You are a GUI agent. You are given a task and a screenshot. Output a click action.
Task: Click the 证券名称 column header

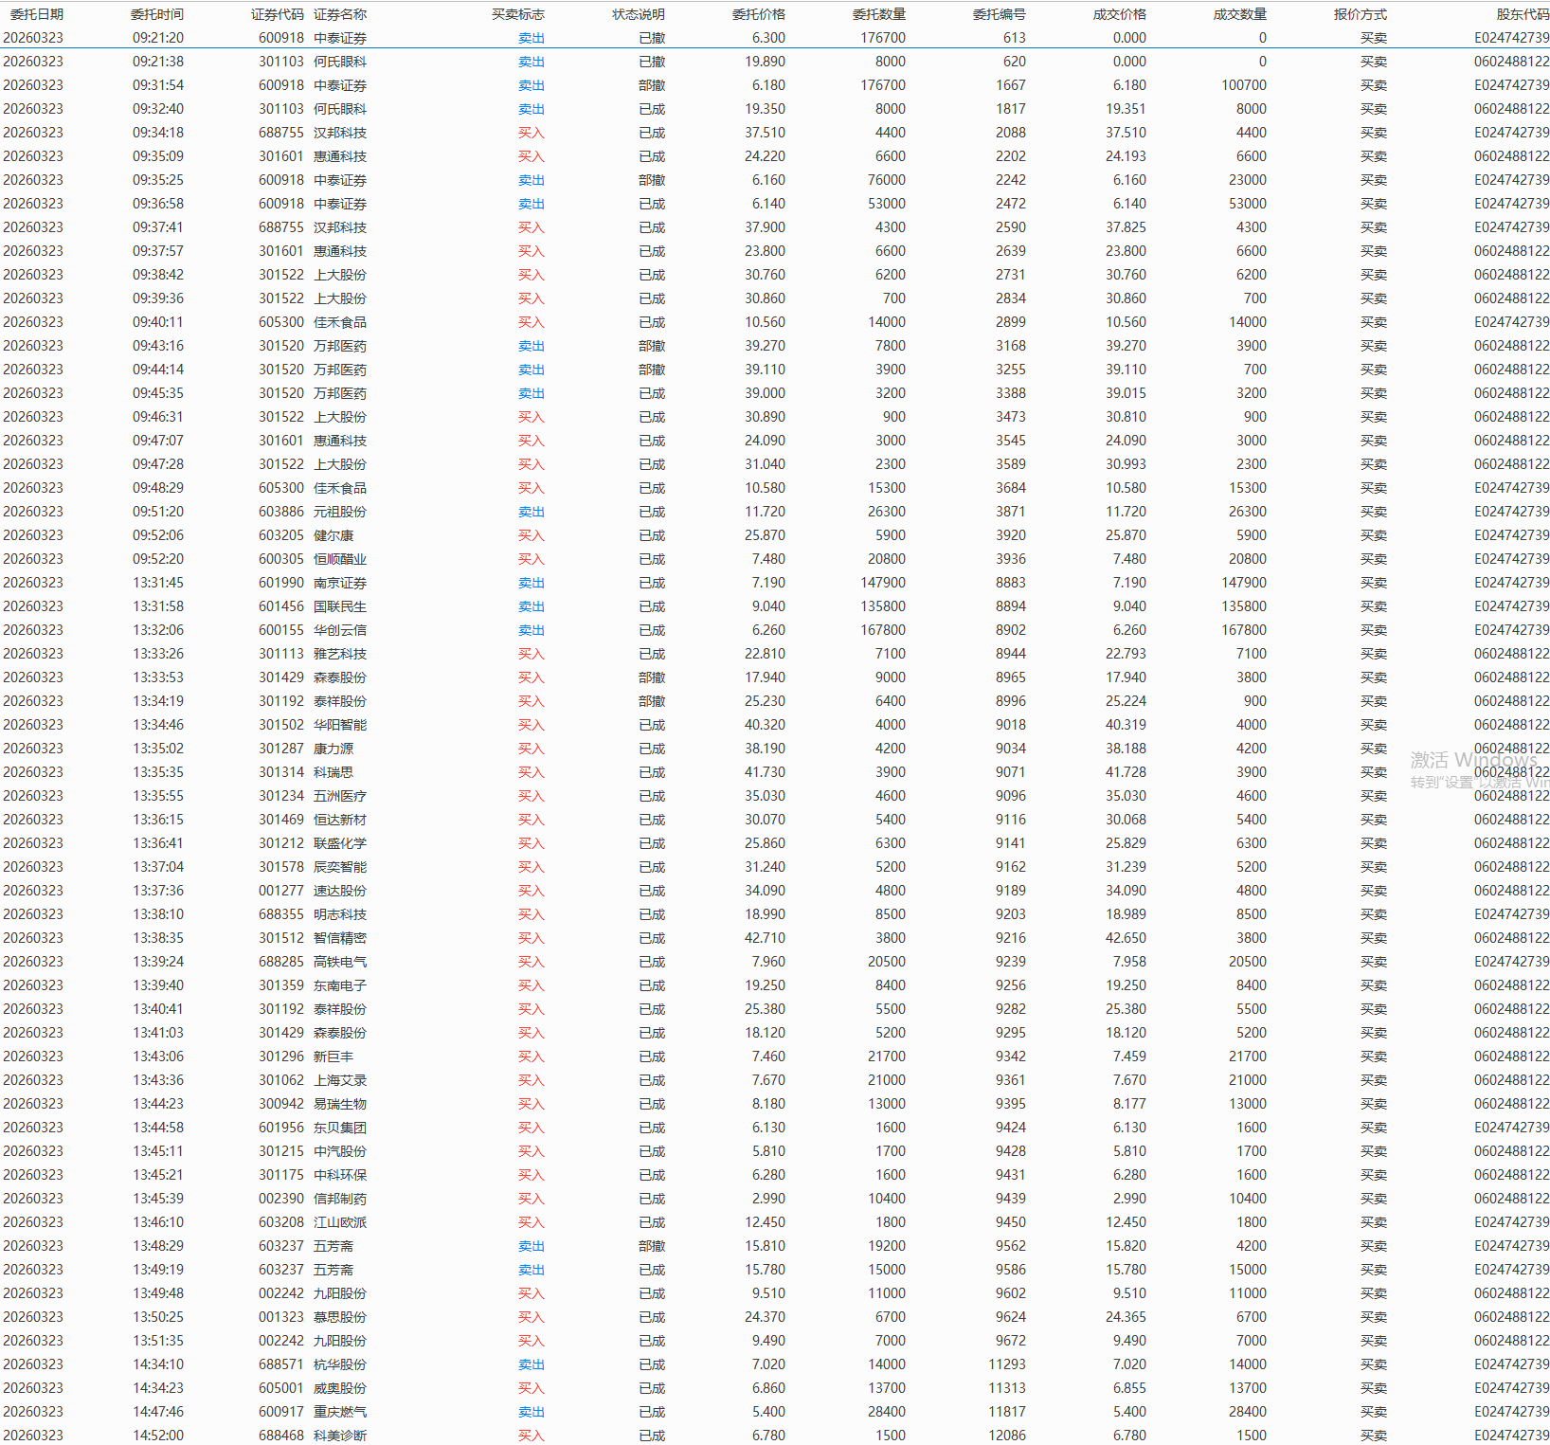pos(340,14)
